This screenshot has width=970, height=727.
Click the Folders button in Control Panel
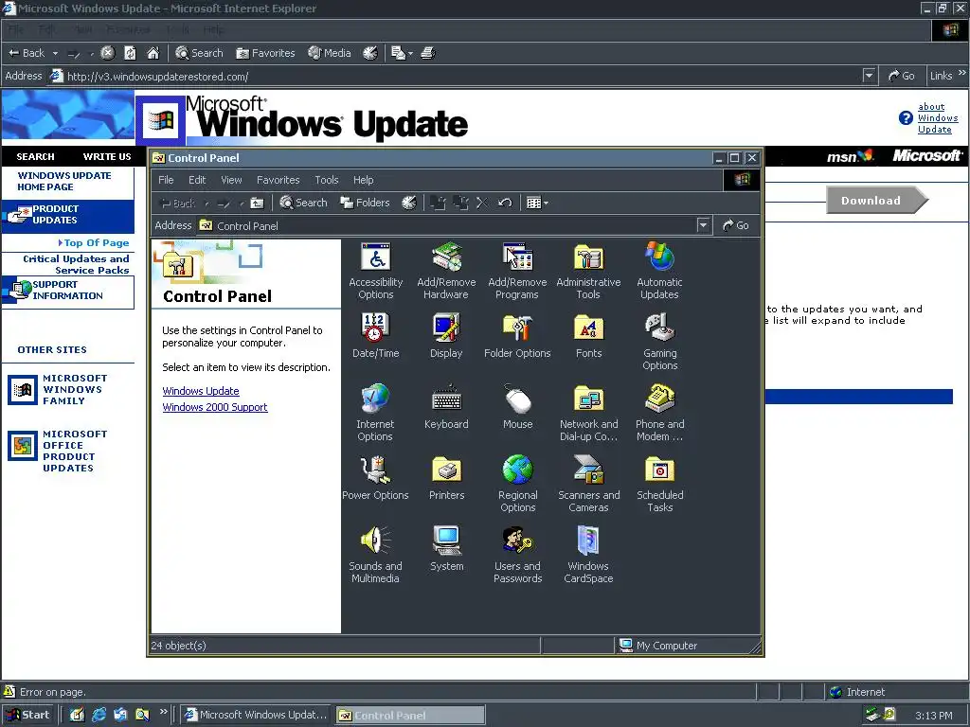tap(365, 203)
